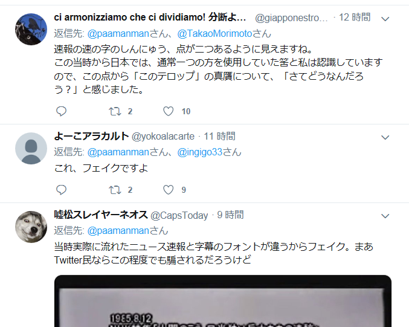
Task: Open the @ingigo33 mention link
Action: [x=200, y=152]
